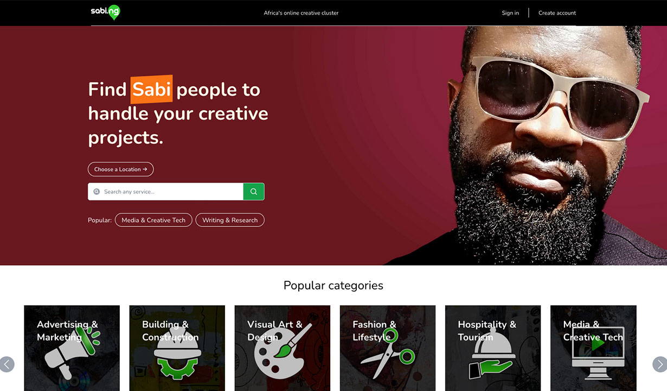Click Africa's online creative cluster tagline
667x391 pixels.
point(301,13)
